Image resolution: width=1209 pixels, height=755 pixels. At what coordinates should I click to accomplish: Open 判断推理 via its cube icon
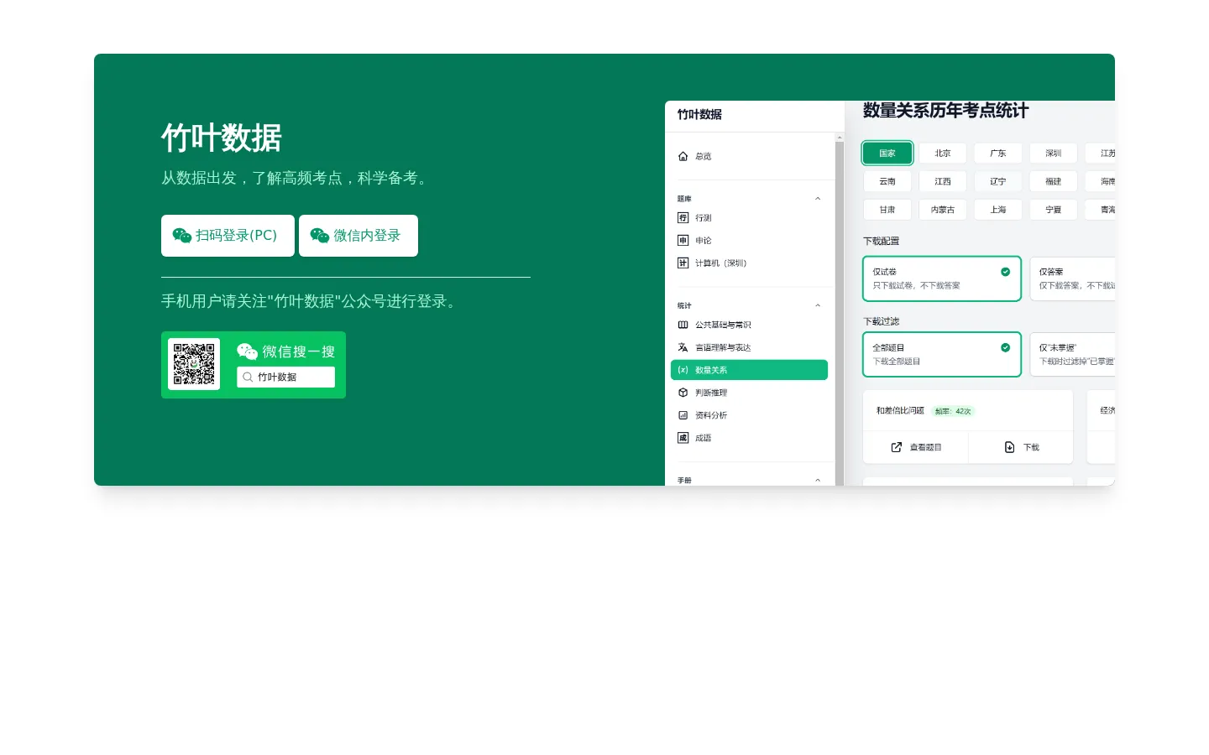coord(683,393)
